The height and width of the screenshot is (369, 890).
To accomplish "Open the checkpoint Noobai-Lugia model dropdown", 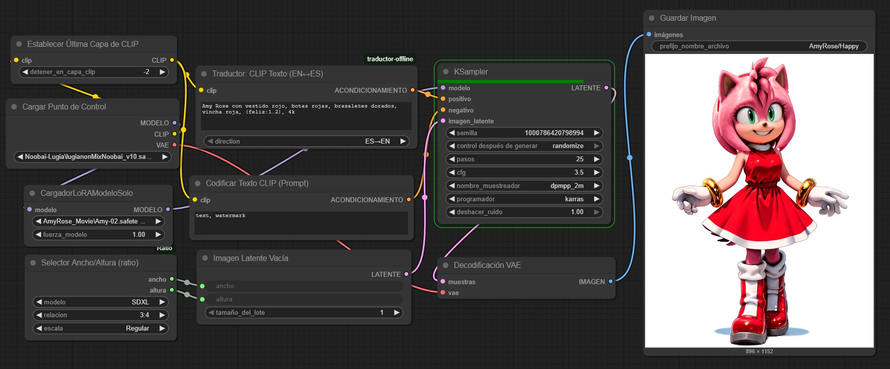I will point(92,156).
